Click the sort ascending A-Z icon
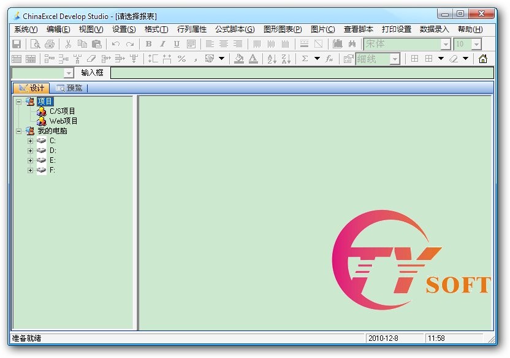 (272, 59)
